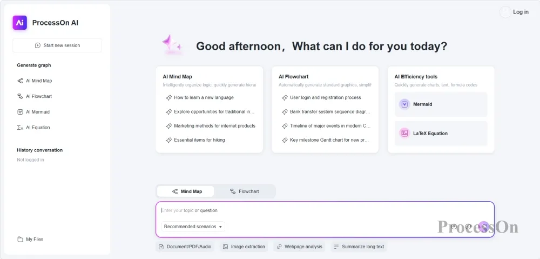Click the topic or question input field
This screenshot has width=540, height=259.
(325, 211)
